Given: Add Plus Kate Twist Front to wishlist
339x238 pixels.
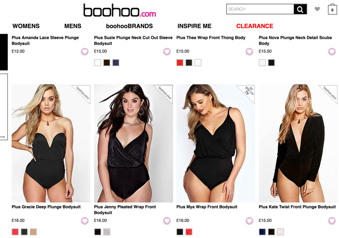Looking at the screenshot, I should pyautogui.click(x=332, y=221).
